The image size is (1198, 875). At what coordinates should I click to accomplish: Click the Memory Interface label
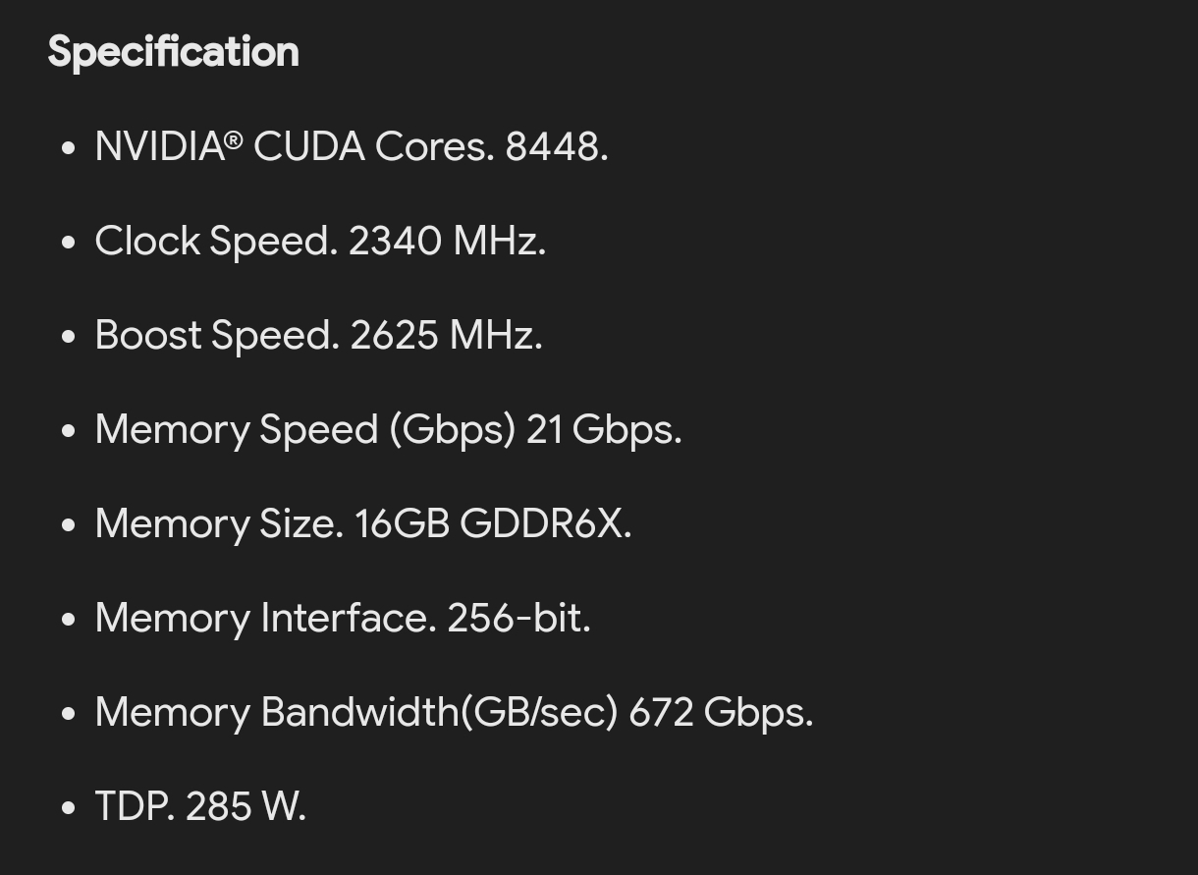point(263,619)
